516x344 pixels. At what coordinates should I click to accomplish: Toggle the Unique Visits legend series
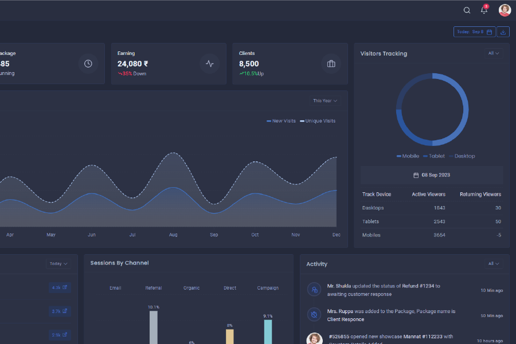(x=318, y=121)
